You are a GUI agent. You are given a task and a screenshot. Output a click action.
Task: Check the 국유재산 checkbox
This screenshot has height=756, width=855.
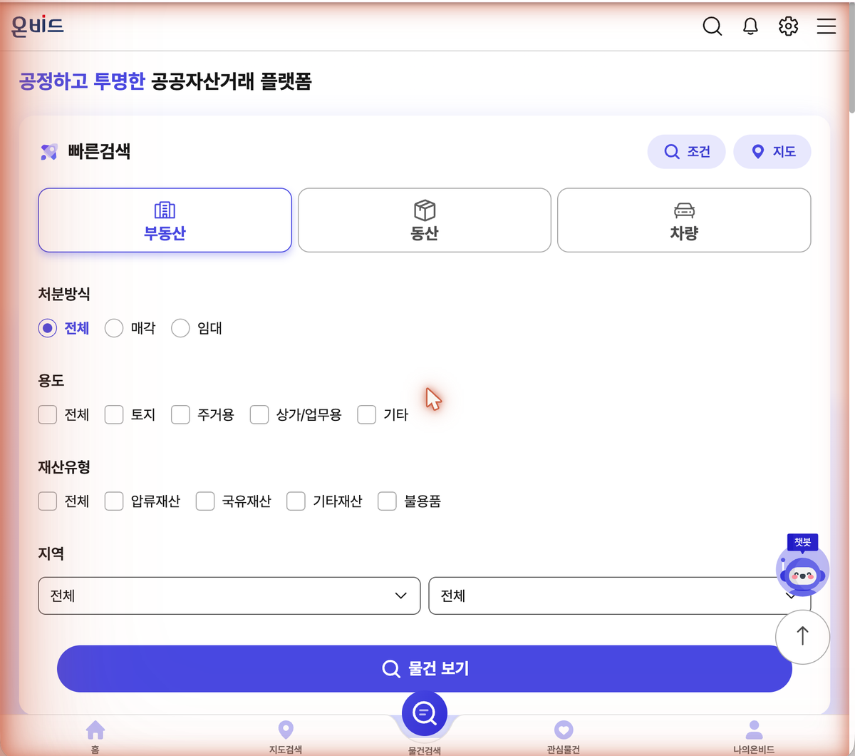[205, 501]
